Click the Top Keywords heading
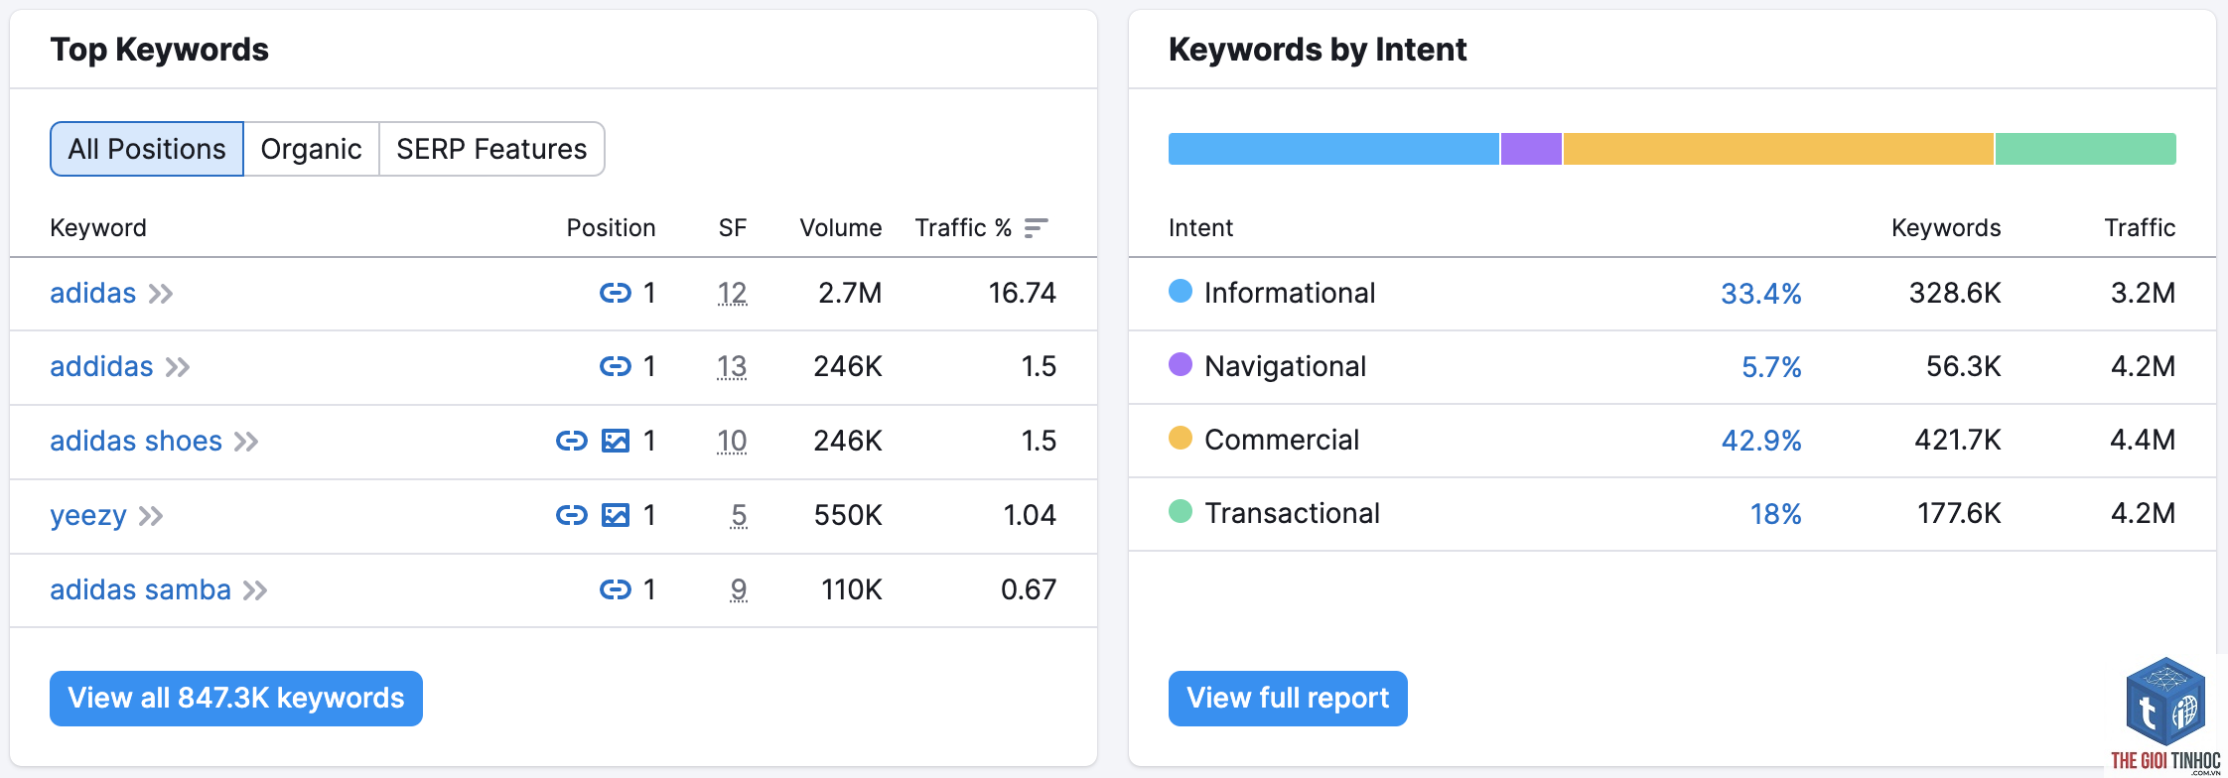 (160, 50)
